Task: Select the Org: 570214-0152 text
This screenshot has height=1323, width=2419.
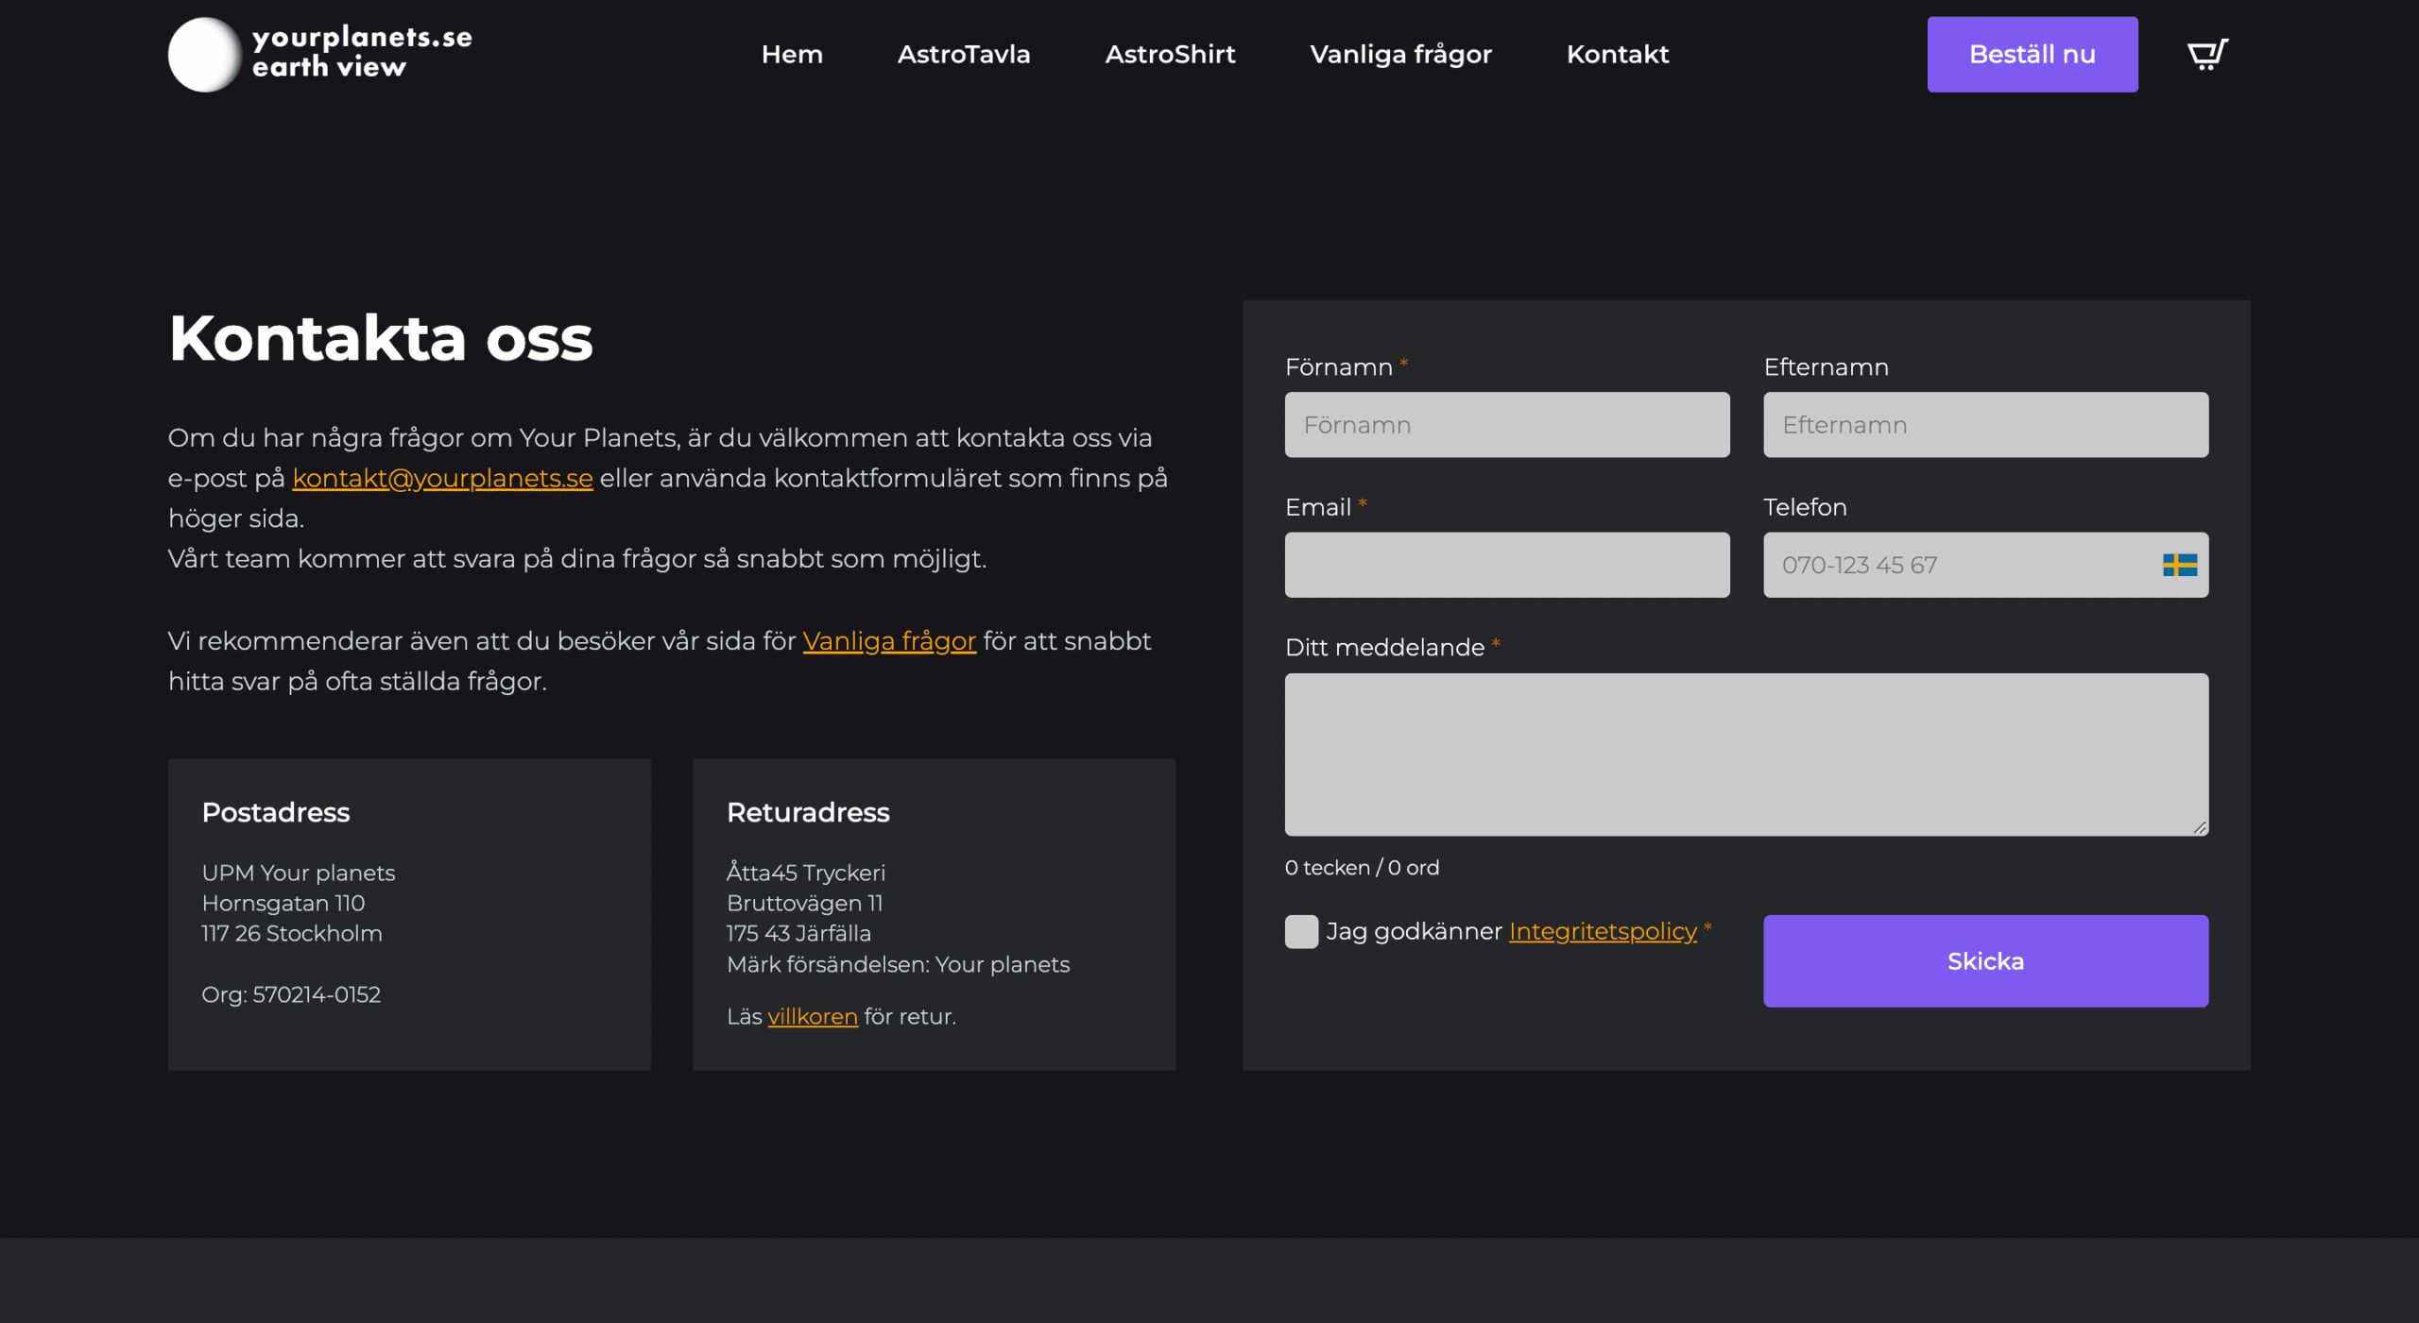Action: [x=291, y=994]
